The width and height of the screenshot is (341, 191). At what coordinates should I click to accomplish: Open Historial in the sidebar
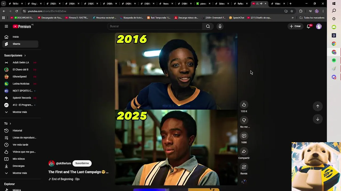click(x=20, y=131)
